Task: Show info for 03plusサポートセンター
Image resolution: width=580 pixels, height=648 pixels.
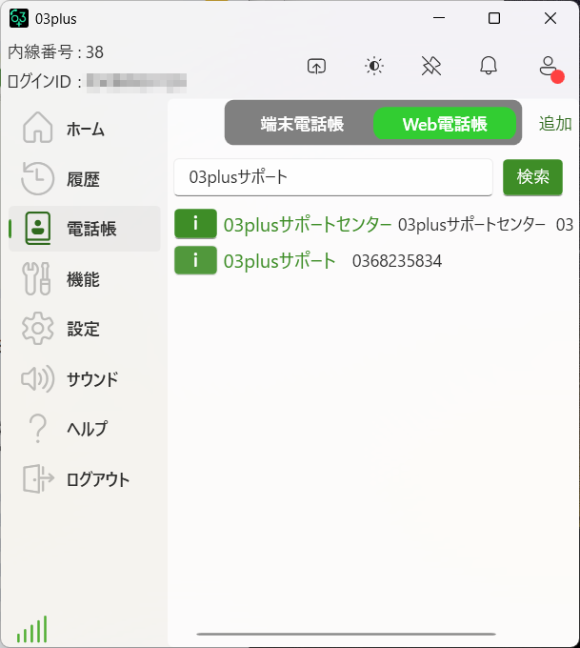Action: [195, 224]
